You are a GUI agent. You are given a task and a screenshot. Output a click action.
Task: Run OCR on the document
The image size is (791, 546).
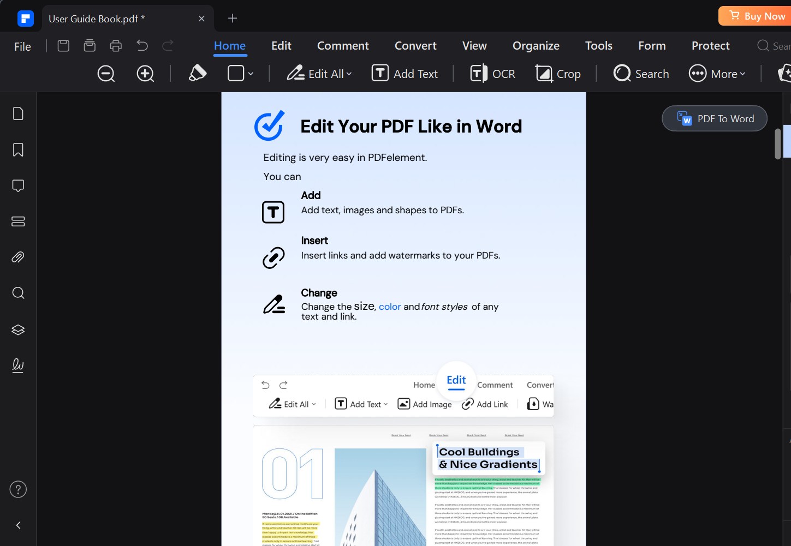493,74
